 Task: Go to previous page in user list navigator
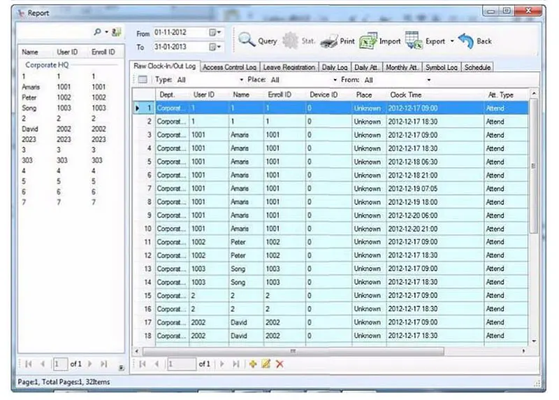coord(43,364)
